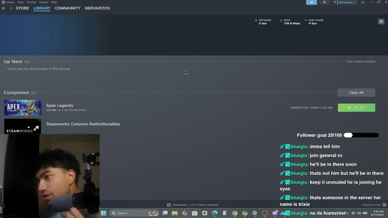Open Friends & Chat text link

pyautogui.click(x=371, y=205)
